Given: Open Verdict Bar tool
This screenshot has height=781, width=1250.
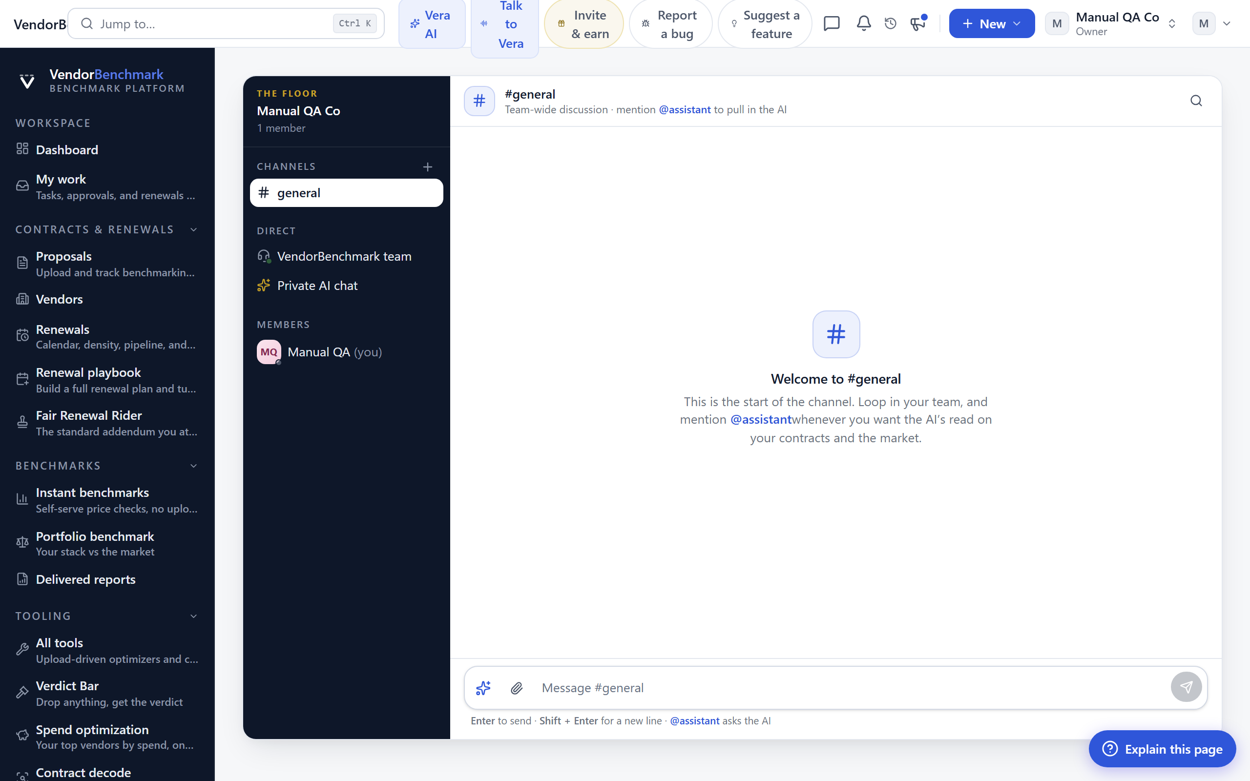Looking at the screenshot, I should point(107,693).
